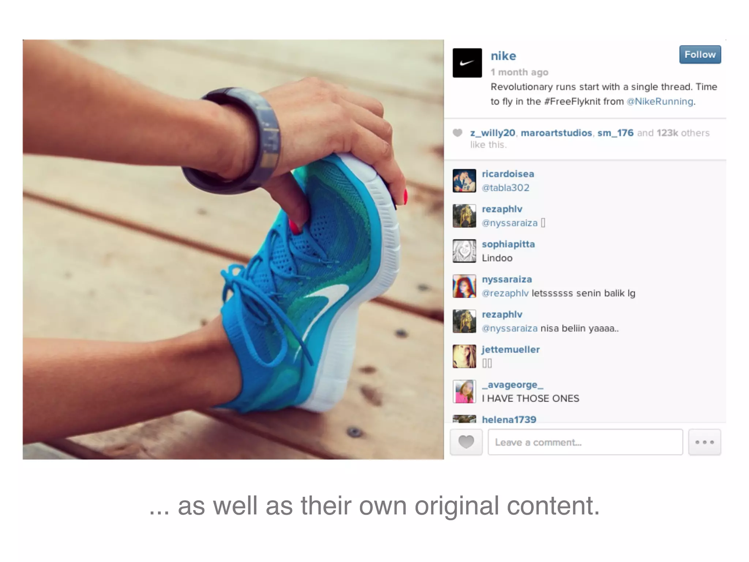The width and height of the screenshot is (749, 562).
Task: Open the nike username link
Action: coord(503,56)
